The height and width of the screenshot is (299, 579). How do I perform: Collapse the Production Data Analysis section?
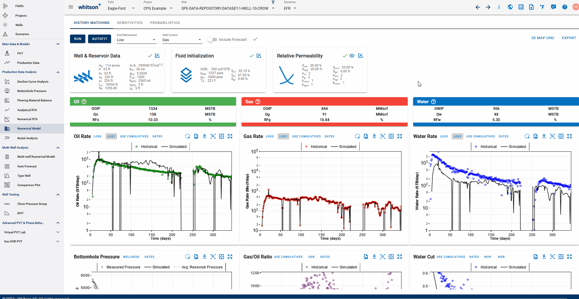58,72
